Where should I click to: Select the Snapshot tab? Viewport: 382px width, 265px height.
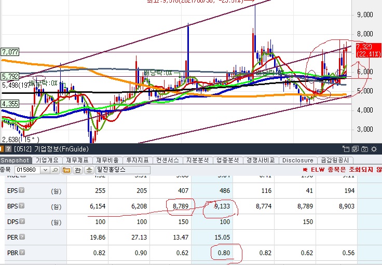click(15, 160)
